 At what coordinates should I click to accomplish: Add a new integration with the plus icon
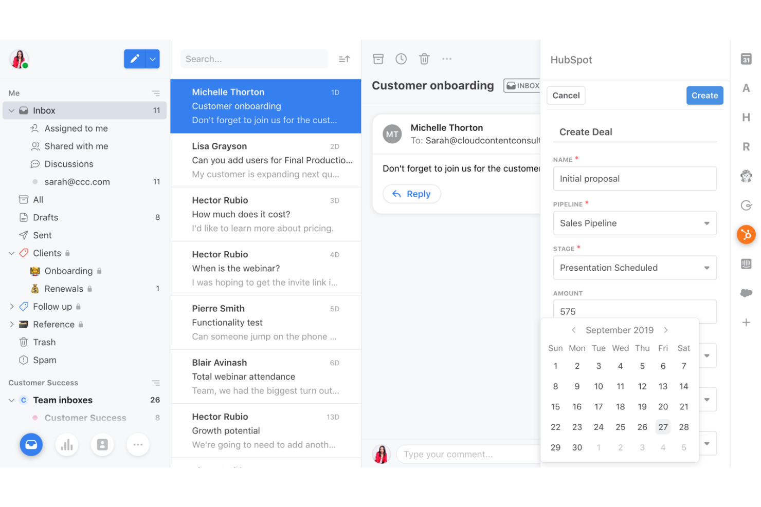(746, 322)
